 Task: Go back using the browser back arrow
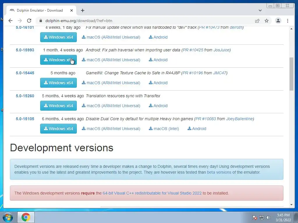10,21
